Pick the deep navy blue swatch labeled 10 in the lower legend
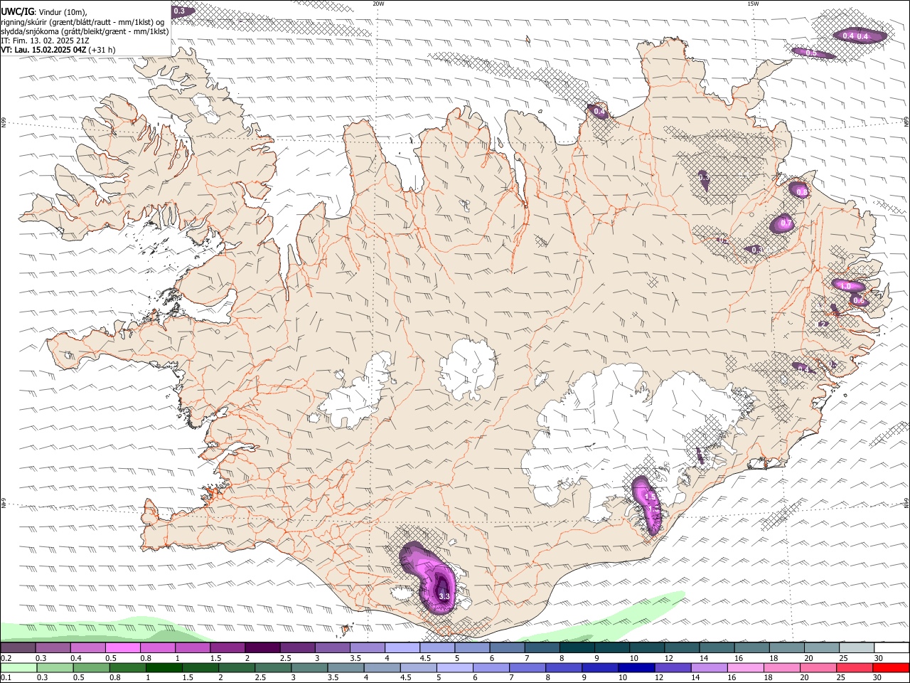910x683 pixels. (x=636, y=667)
